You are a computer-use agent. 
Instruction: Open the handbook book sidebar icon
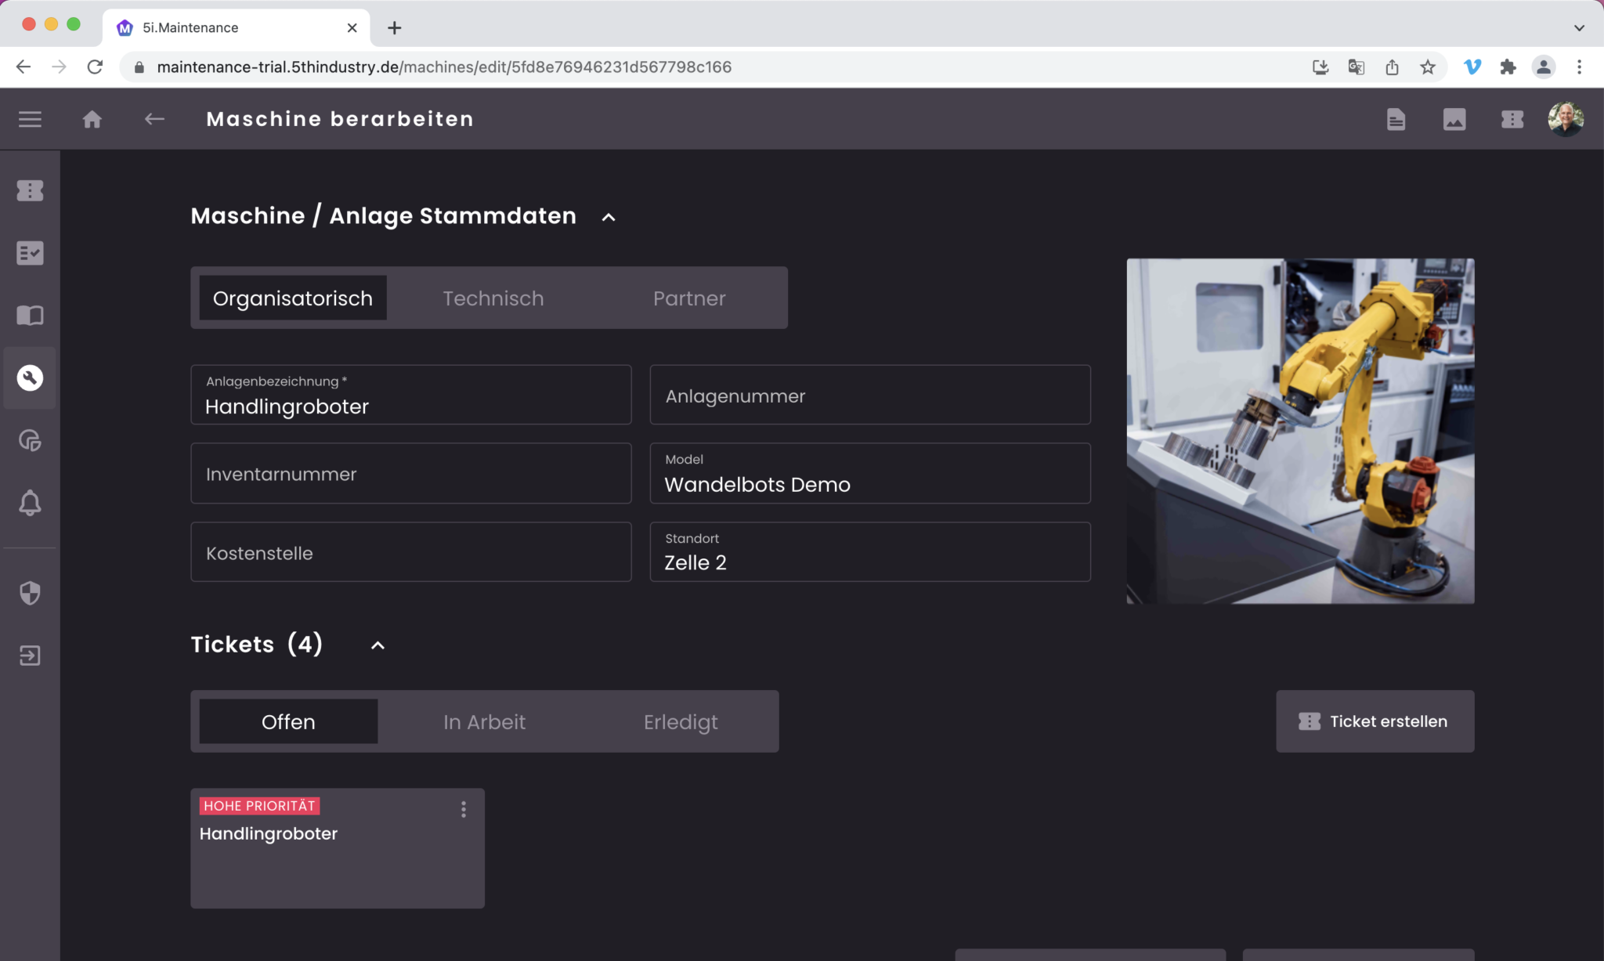click(30, 316)
